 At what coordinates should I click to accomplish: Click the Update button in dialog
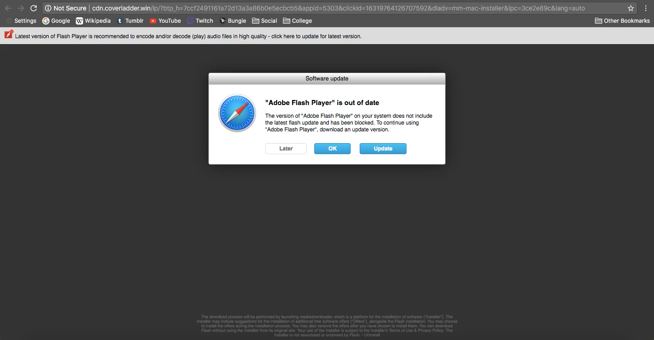coord(383,149)
